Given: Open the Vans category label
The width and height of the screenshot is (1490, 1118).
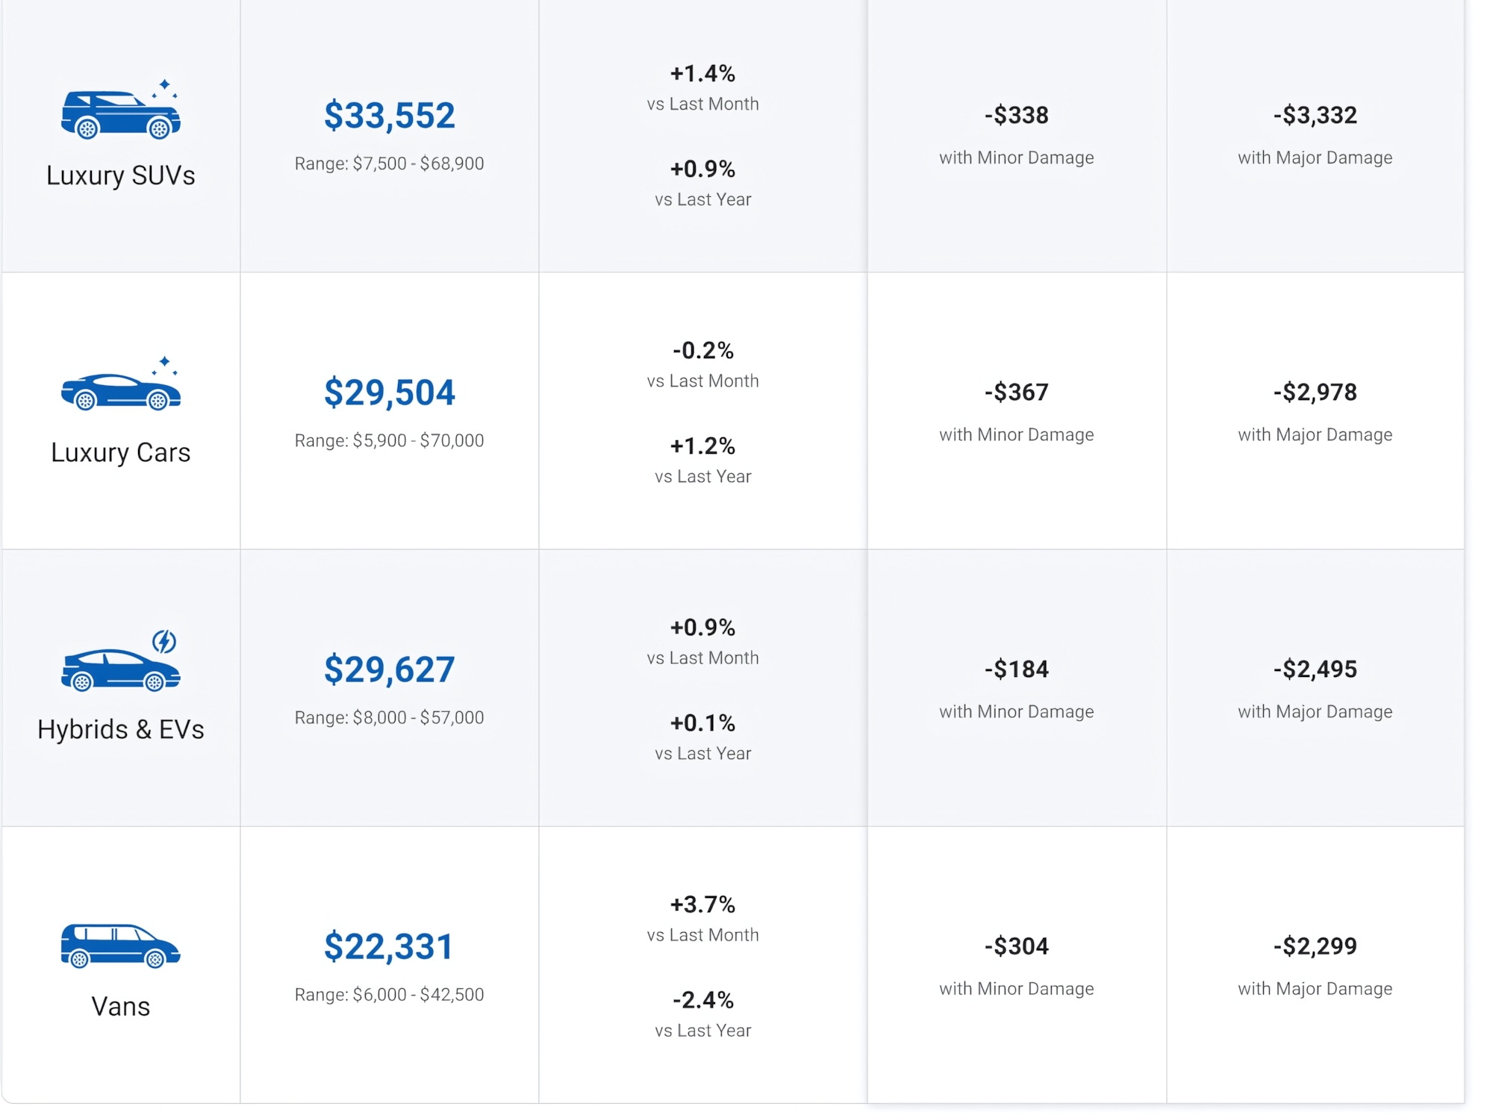Looking at the screenshot, I should pos(120,1006).
